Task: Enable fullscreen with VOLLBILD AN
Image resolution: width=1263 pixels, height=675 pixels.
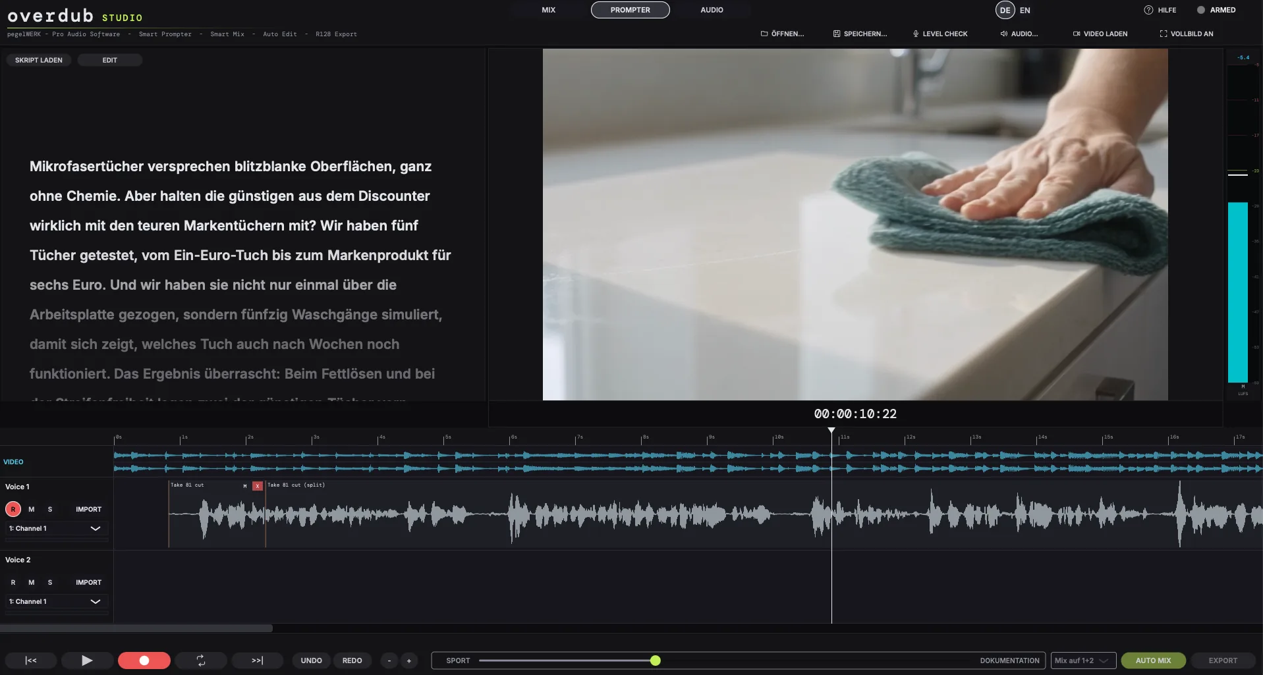Action: 1187,34
